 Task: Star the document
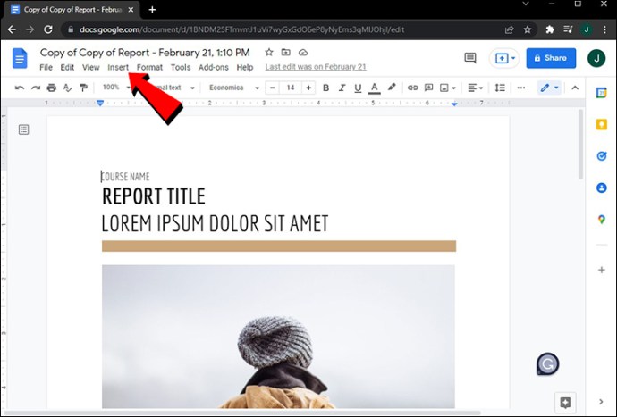point(269,53)
